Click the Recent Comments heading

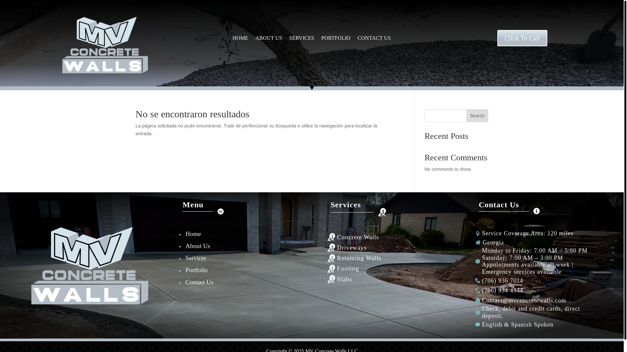pos(456,158)
